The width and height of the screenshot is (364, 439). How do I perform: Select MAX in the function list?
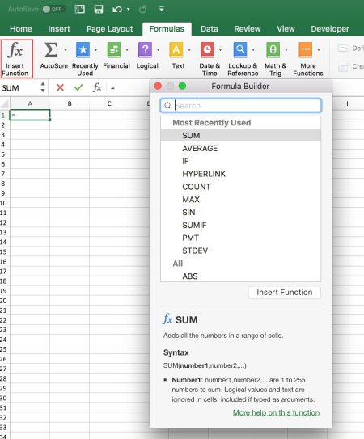241,200
